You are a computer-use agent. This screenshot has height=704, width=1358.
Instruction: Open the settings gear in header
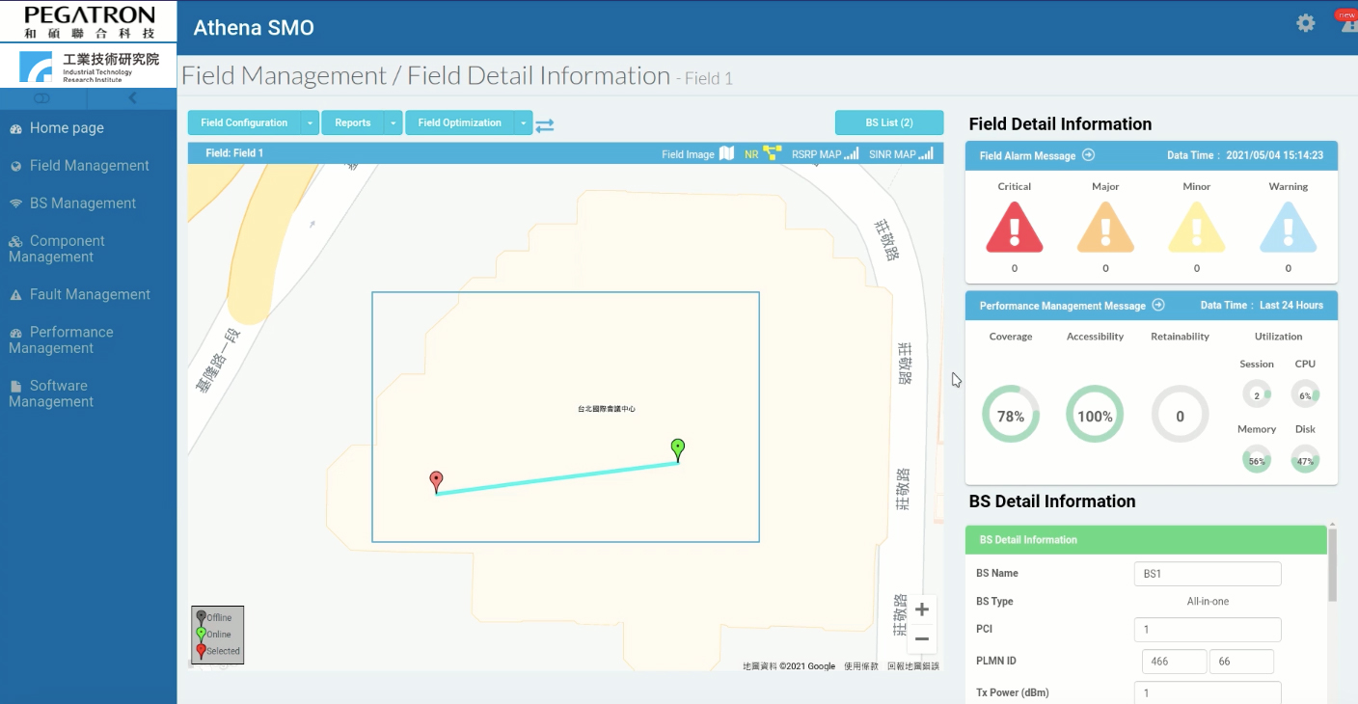coord(1305,23)
